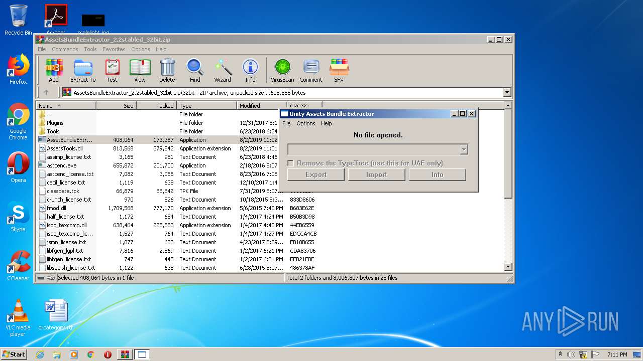Viewport: 643px width, 361px height.
Task: Open the Options menu in WinRAR
Action: pyautogui.click(x=141, y=49)
